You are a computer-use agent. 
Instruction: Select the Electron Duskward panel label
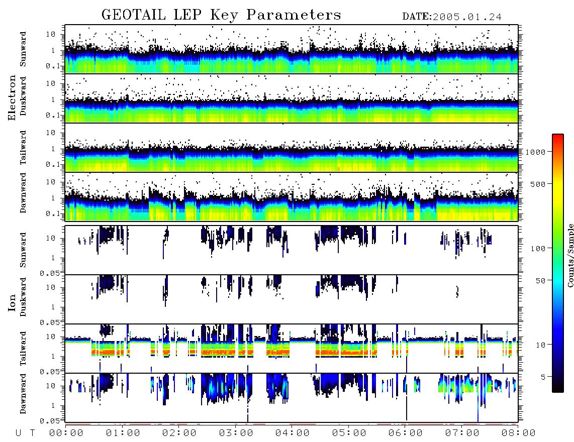point(23,96)
